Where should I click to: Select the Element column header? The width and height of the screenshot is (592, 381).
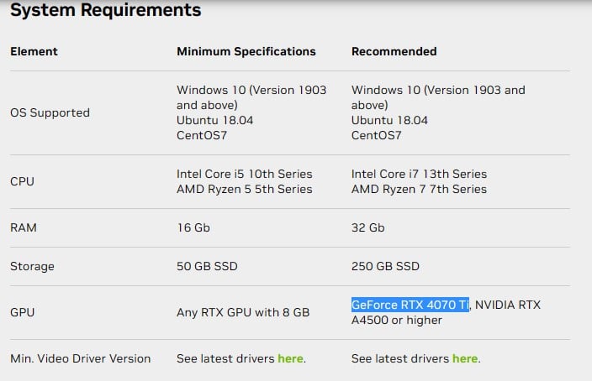(34, 51)
